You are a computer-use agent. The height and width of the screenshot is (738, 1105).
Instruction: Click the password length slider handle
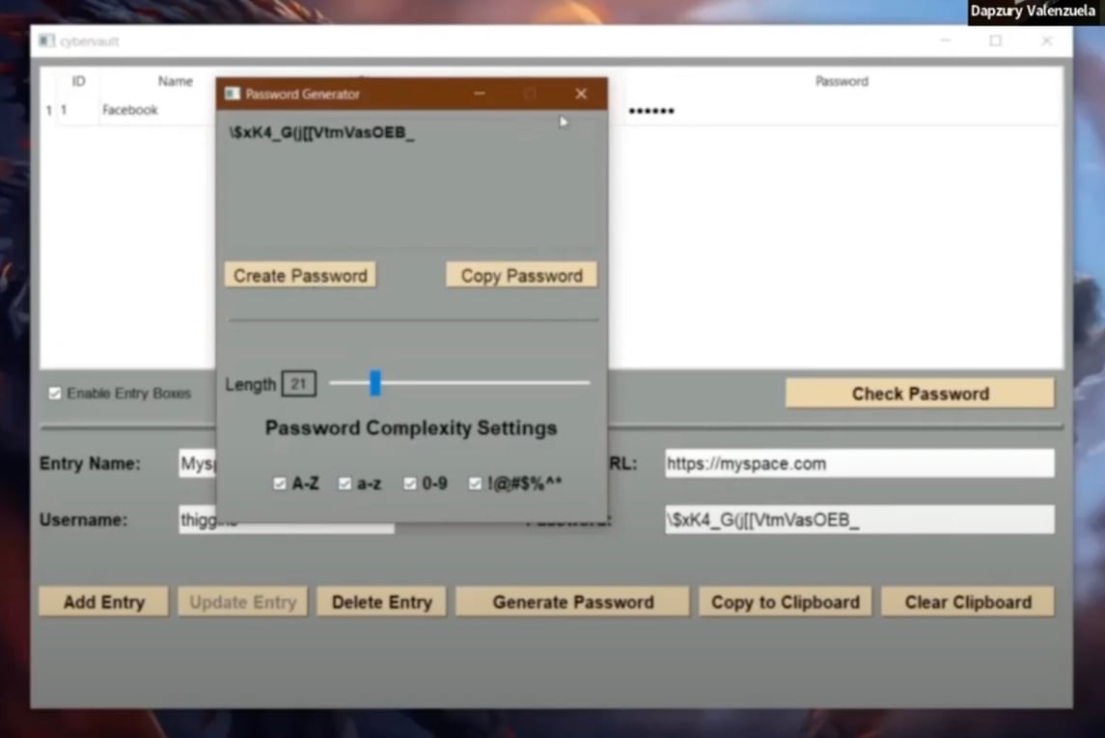click(375, 384)
